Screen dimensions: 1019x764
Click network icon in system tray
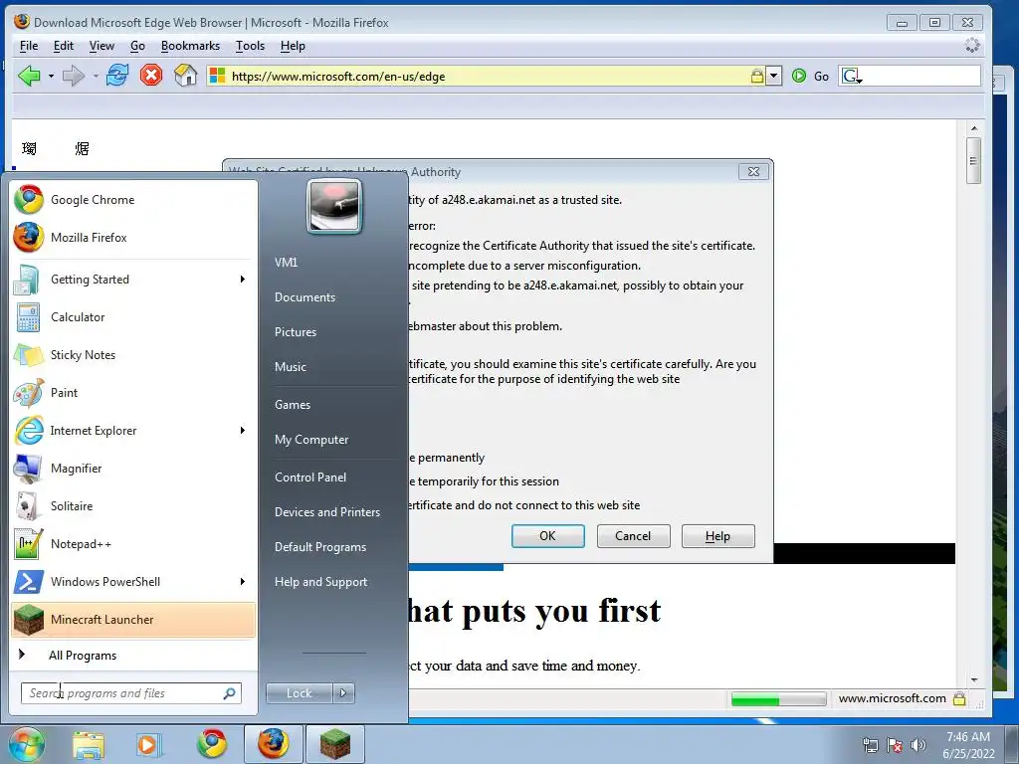coord(870,745)
